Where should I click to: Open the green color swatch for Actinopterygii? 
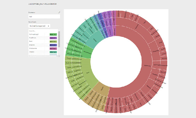[x=53, y=34]
